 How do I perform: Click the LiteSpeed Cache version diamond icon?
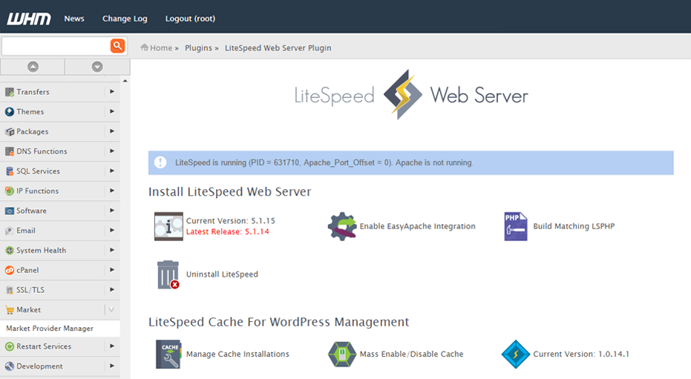point(515,355)
